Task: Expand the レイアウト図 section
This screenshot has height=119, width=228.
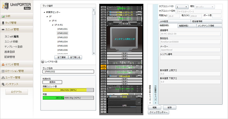Action: 42,61
